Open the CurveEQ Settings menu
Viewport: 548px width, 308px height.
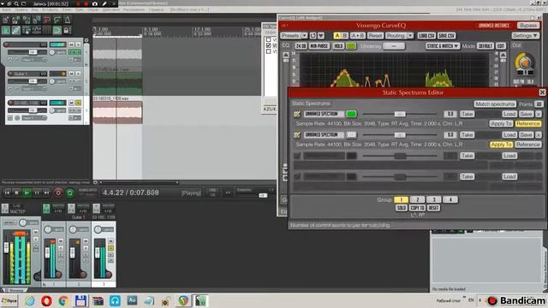coord(525,36)
